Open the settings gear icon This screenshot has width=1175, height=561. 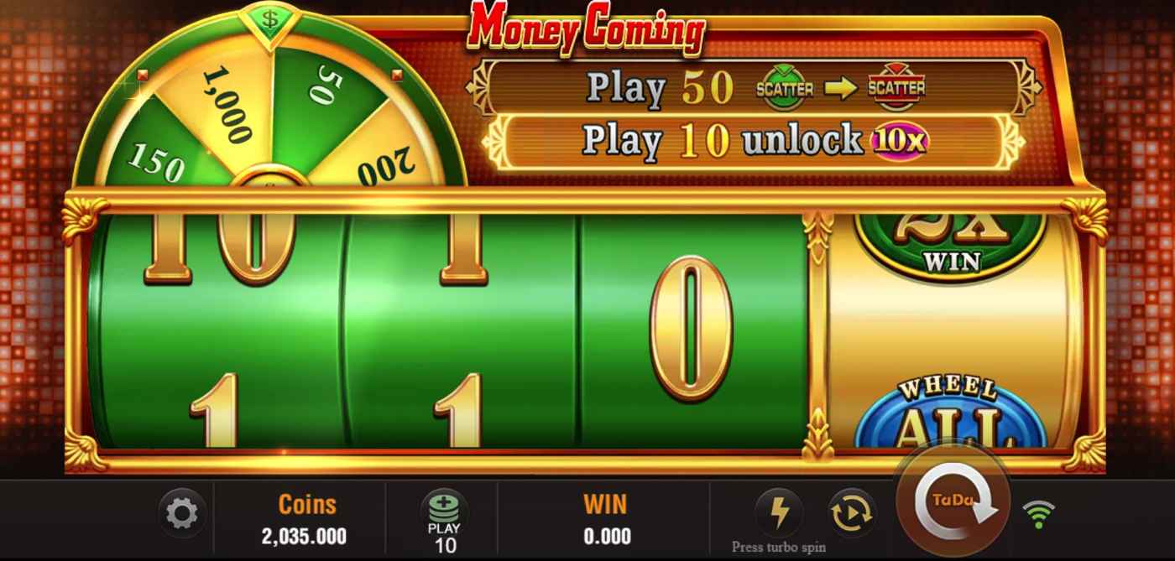coord(181,513)
